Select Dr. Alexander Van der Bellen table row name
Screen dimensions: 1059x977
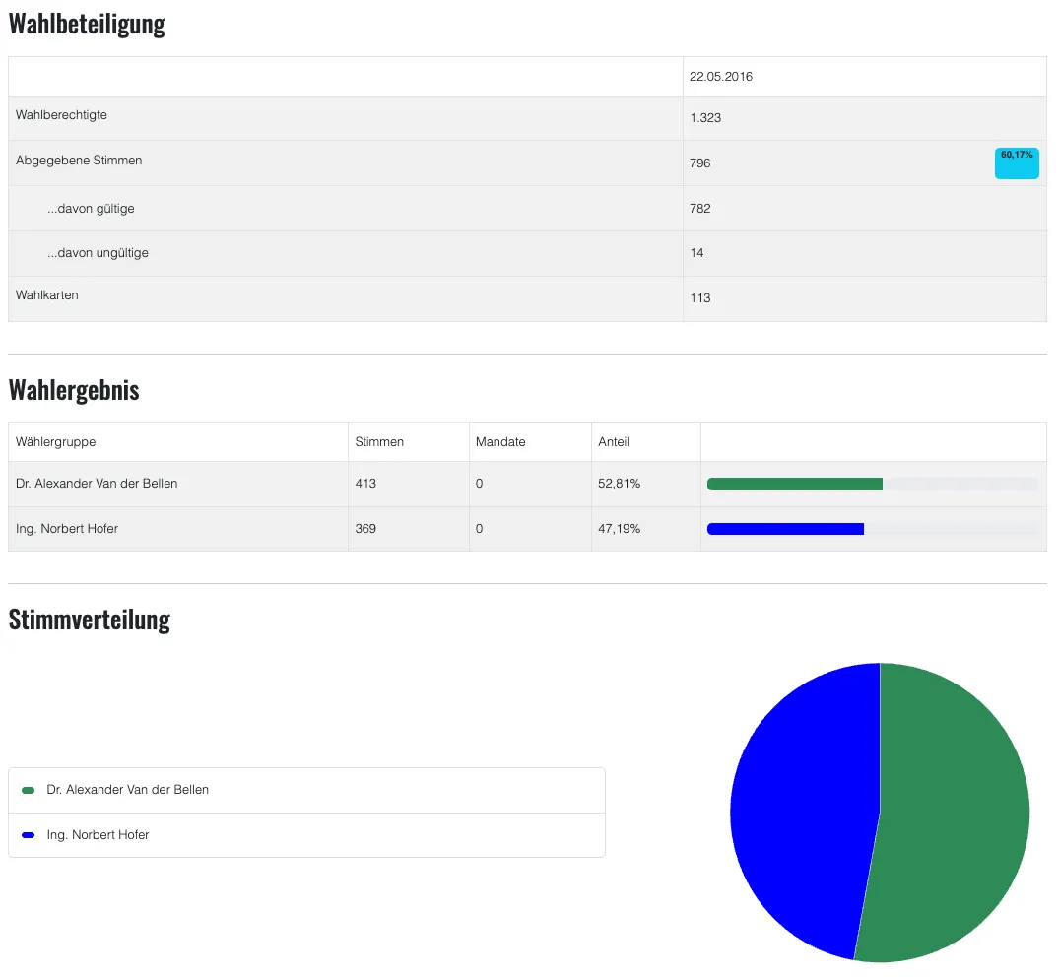[97, 484]
